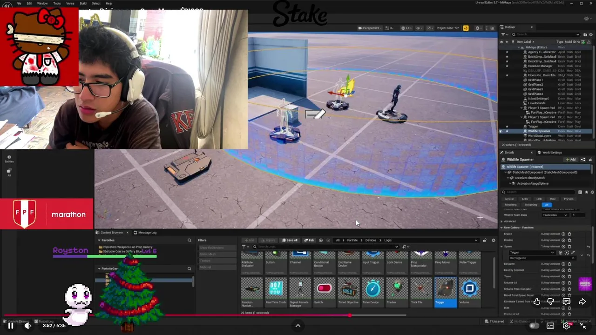Select the Tracker device asset
This screenshot has width=596, height=335.
point(397,292)
